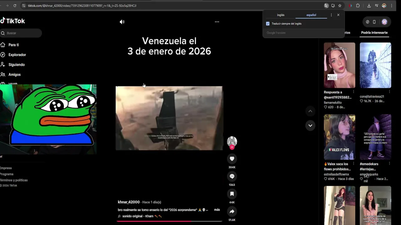Open options for conejitatraviesa21 video
Viewport: 401px width, 225px height.
pyautogui.click(x=389, y=92)
